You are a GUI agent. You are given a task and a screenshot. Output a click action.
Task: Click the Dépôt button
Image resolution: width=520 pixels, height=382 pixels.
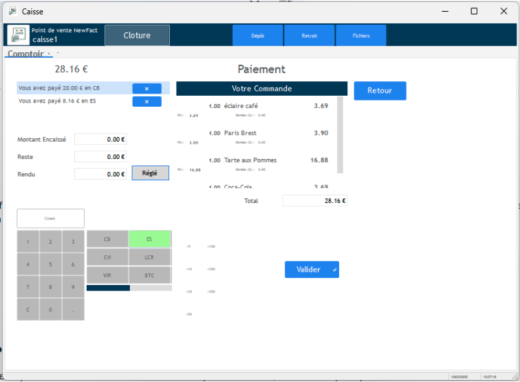pyautogui.click(x=258, y=36)
